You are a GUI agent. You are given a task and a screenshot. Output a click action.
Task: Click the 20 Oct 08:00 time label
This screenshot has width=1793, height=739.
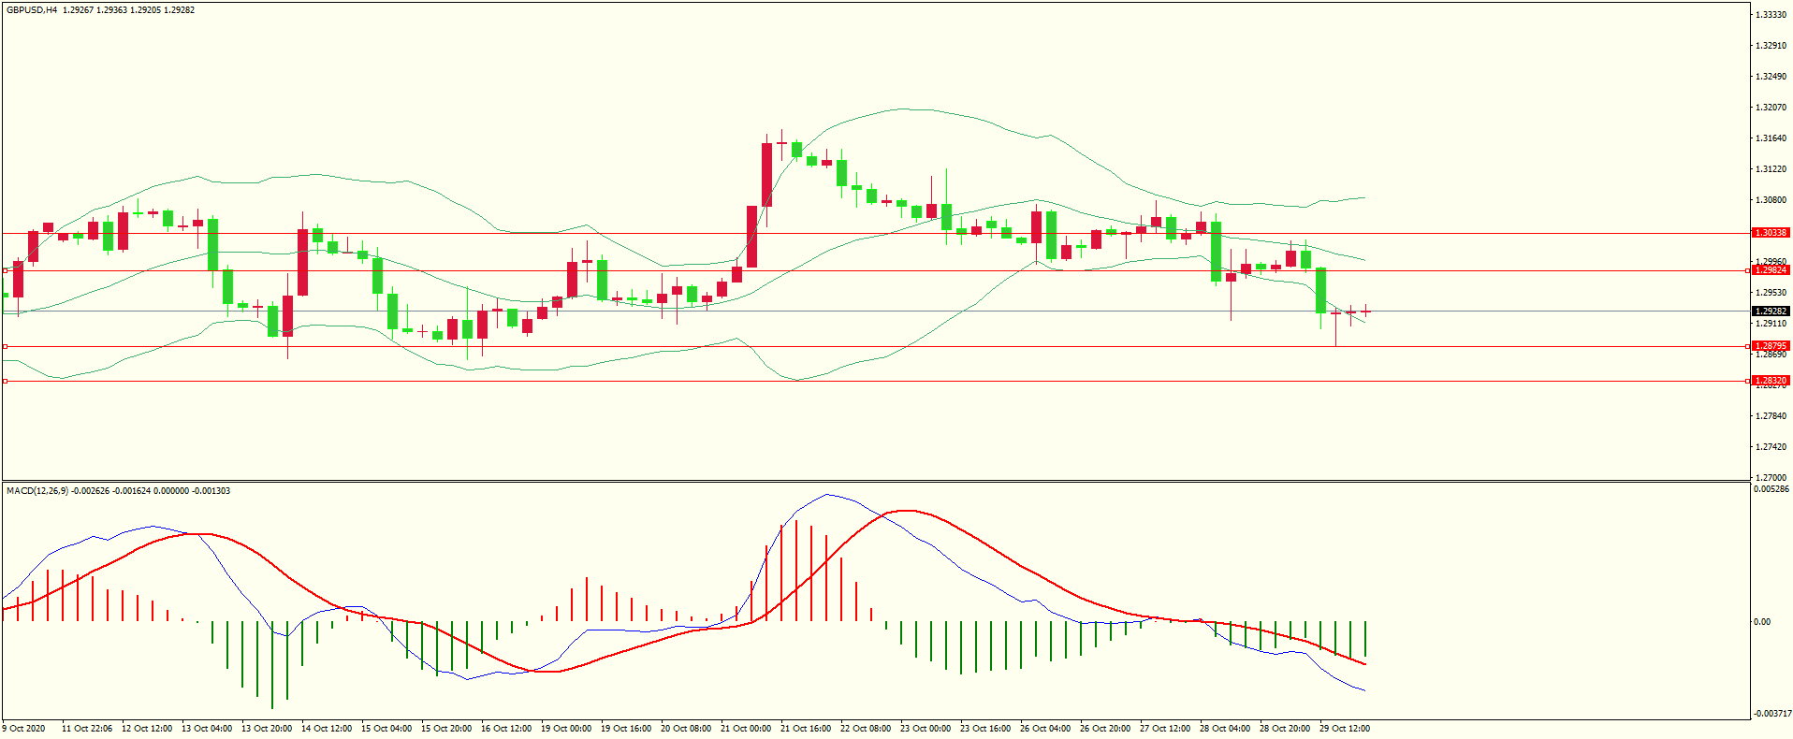686,729
